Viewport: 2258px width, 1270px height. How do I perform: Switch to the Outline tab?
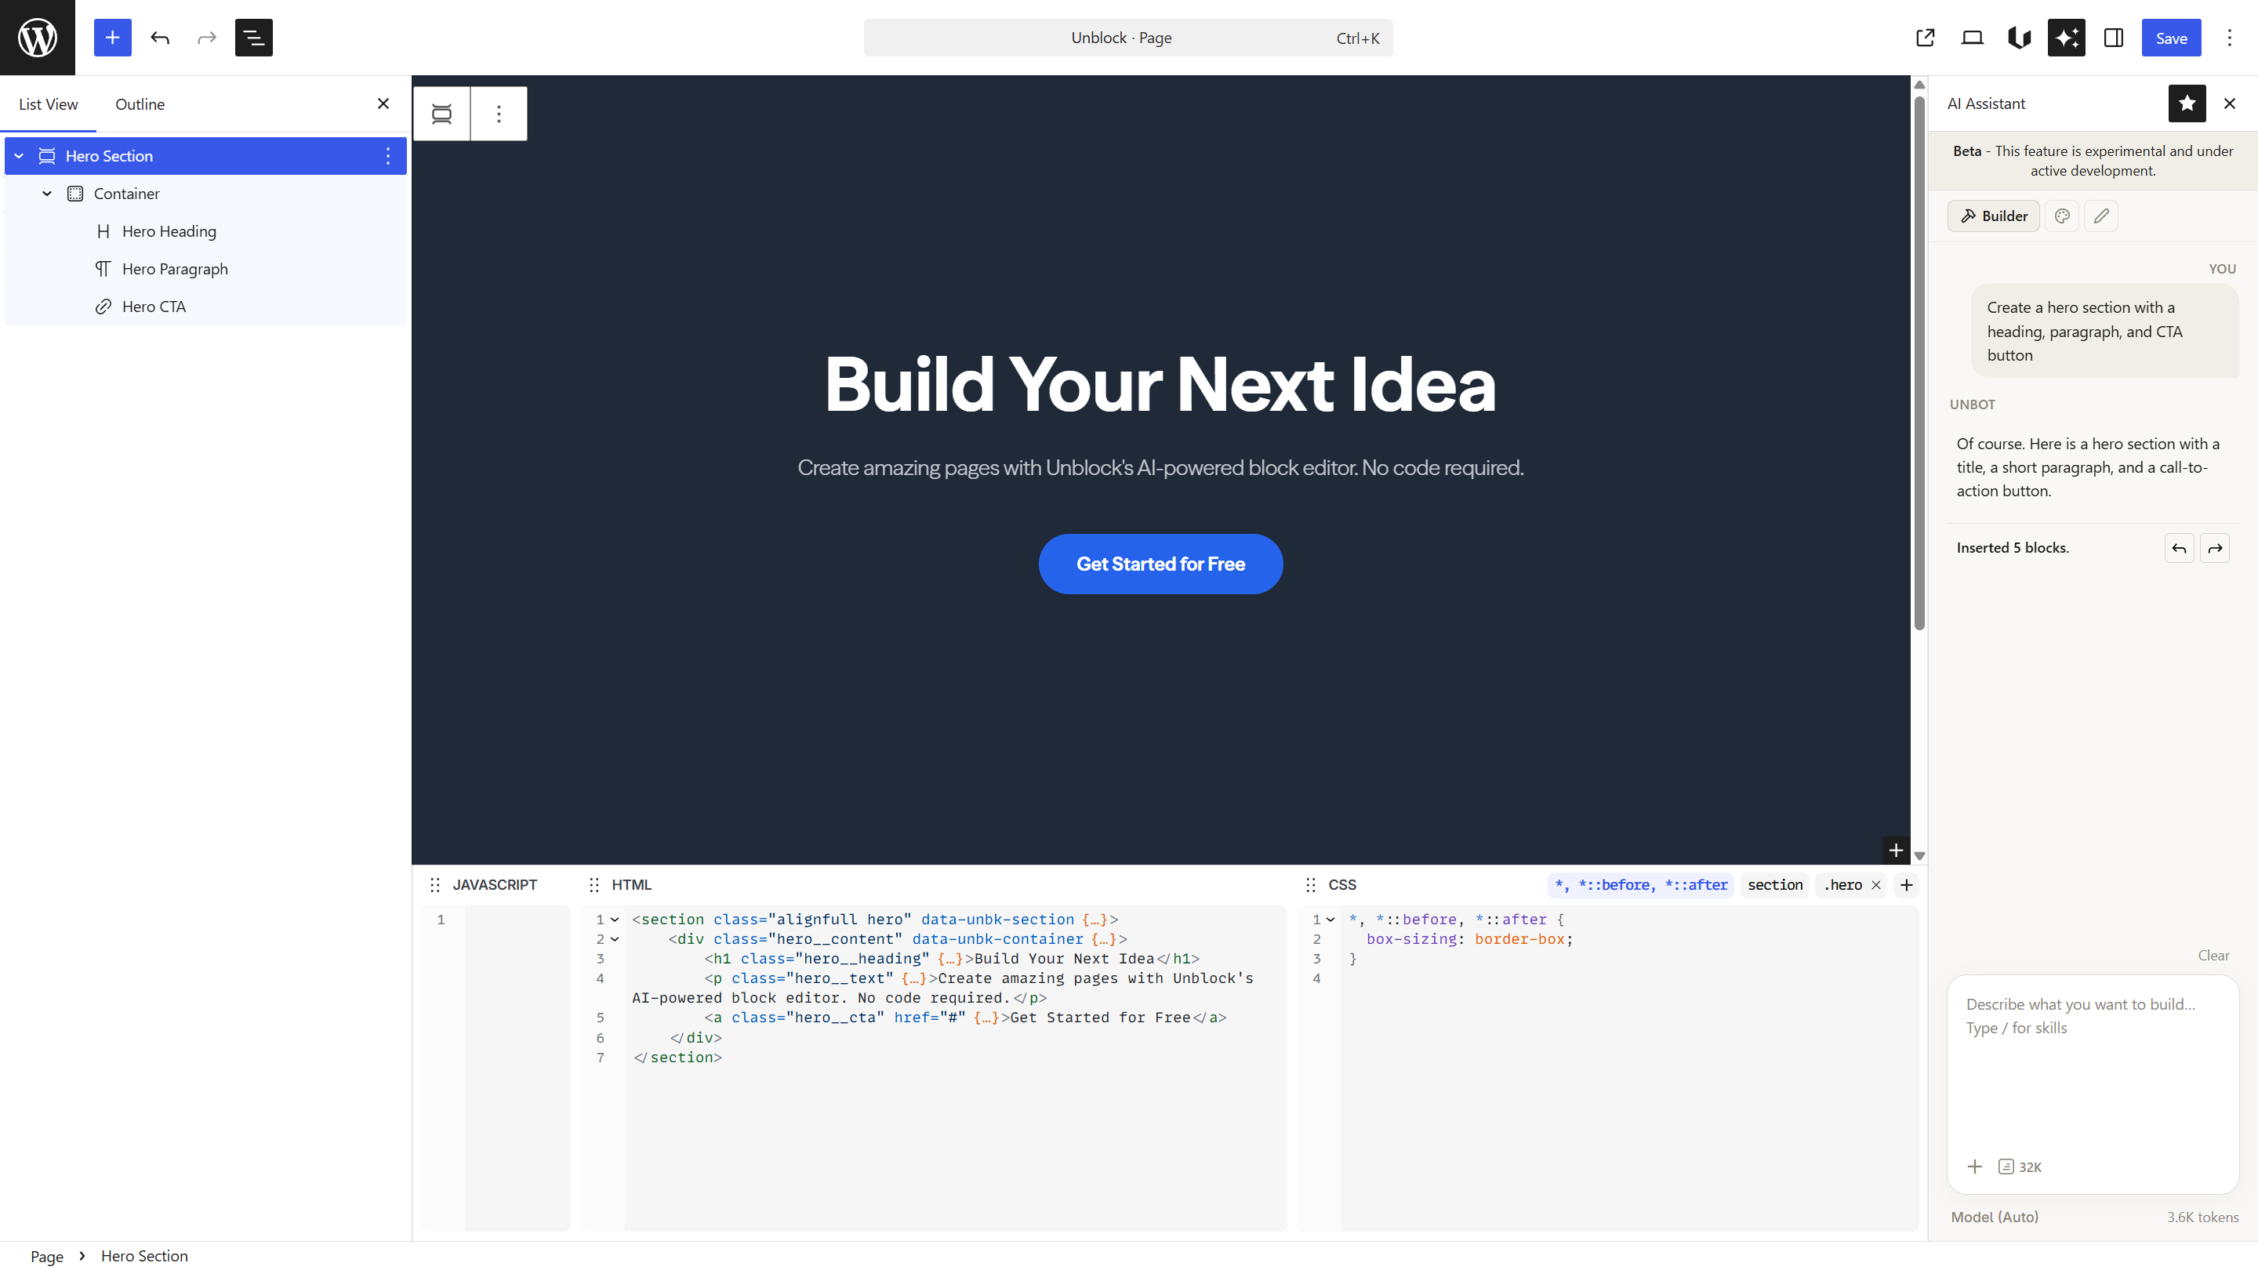coord(139,103)
